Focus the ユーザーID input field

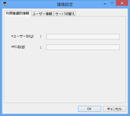click(83, 37)
